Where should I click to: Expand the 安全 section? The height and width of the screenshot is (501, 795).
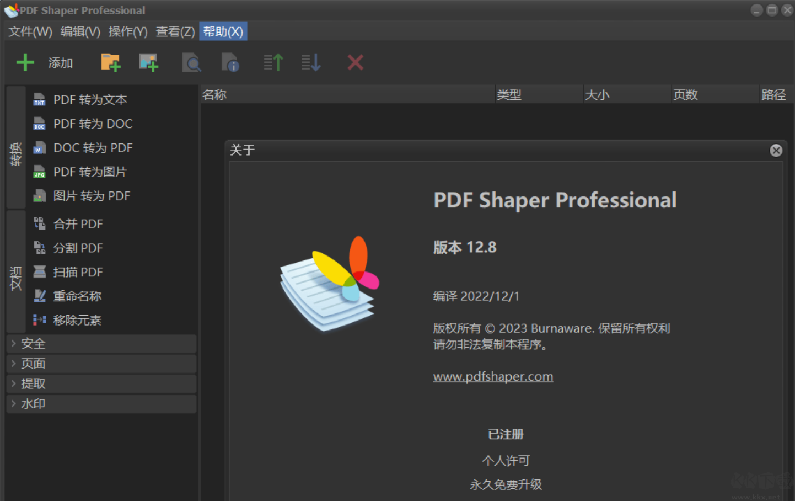coord(33,343)
